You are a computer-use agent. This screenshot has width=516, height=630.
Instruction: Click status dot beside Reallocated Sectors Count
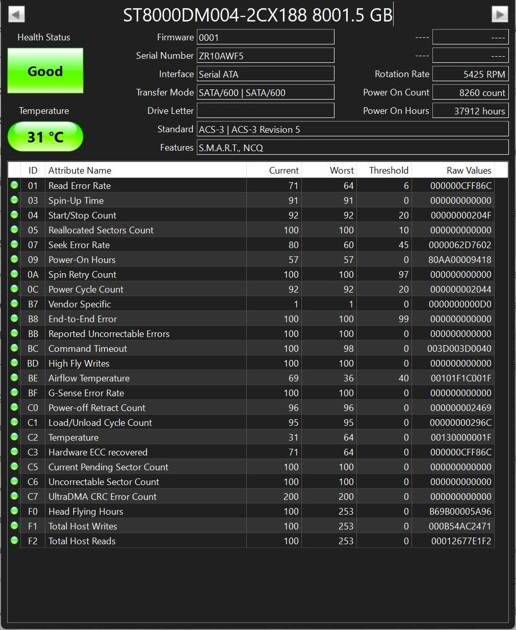14,230
